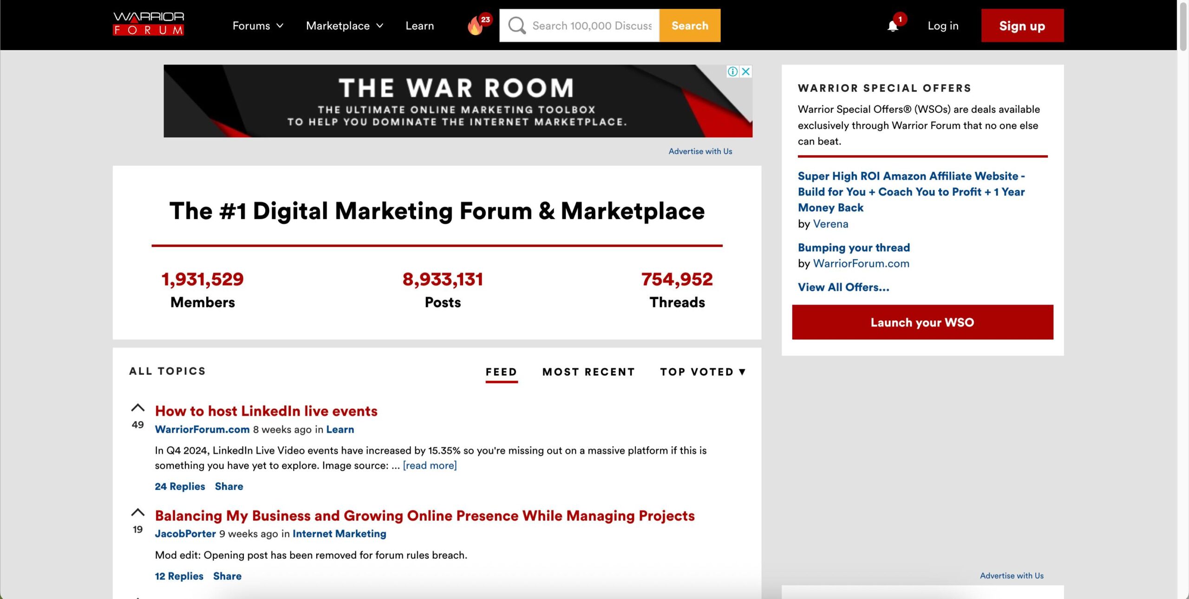Click the search magnifier icon

point(516,26)
